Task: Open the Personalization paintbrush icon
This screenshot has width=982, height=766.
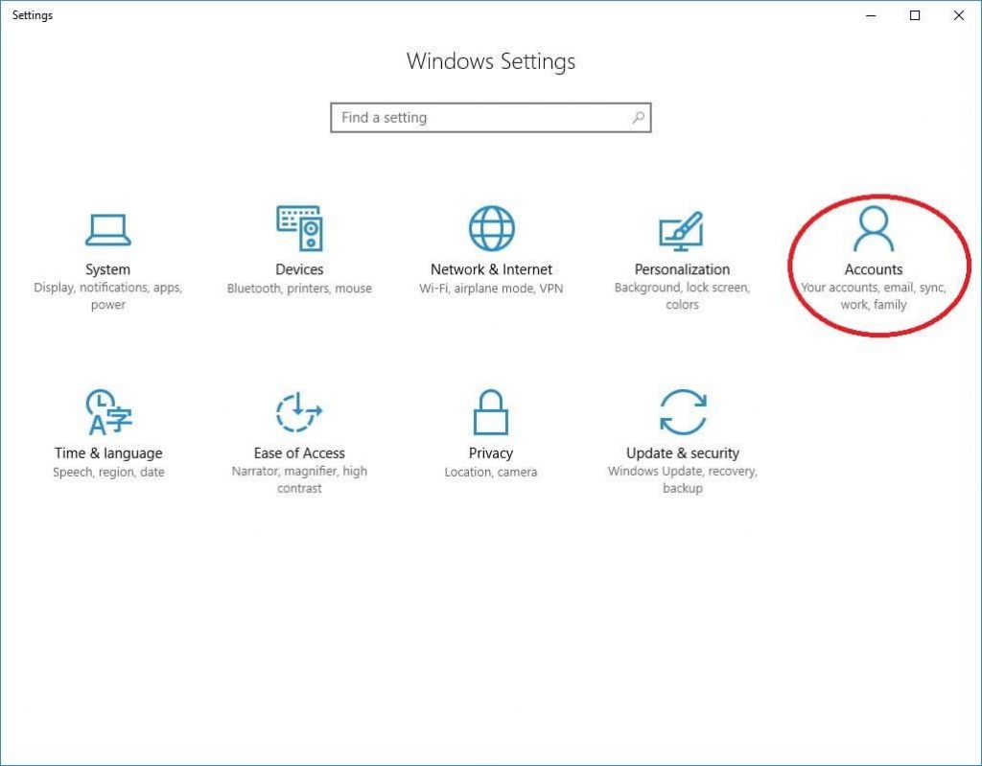Action: tap(682, 231)
